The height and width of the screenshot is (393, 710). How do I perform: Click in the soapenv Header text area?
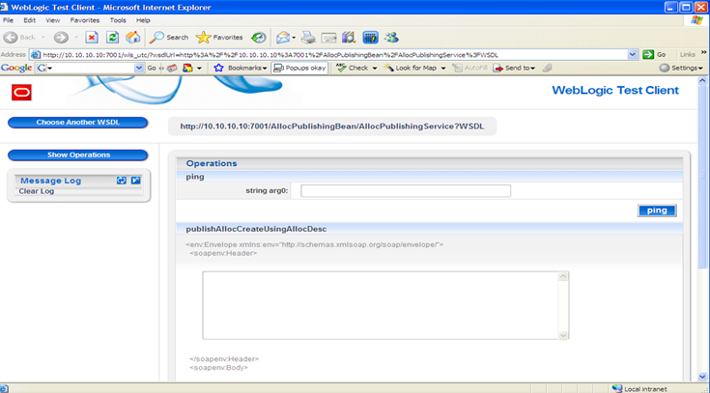tap(381, 305)
